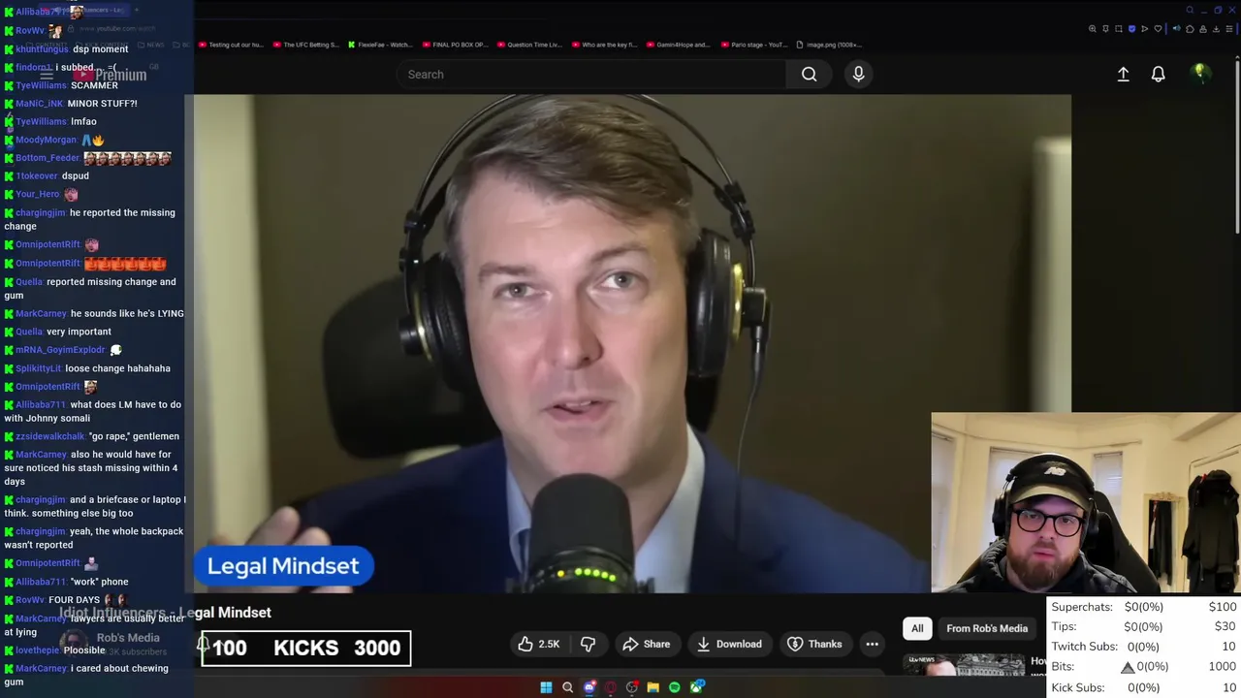Viewport: 1241px width, 698px height.
Task: Share the video using the Share button
Action: point(647,644)
